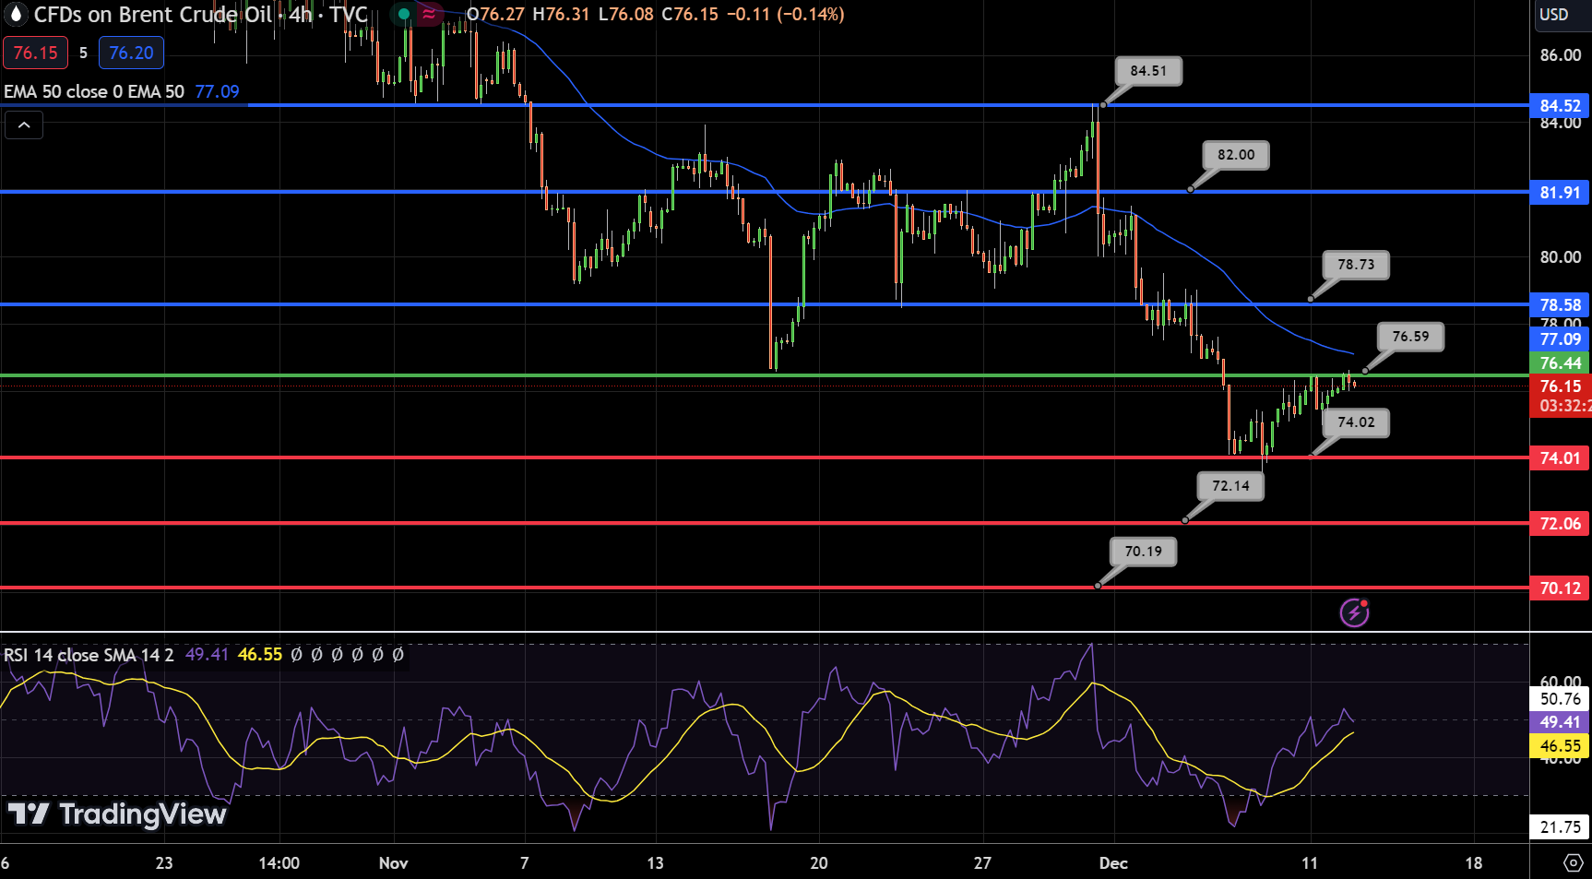Click the 49.41 RSI value axis label
This screenshot has width=1592, height=879.
pos(1560,722)
